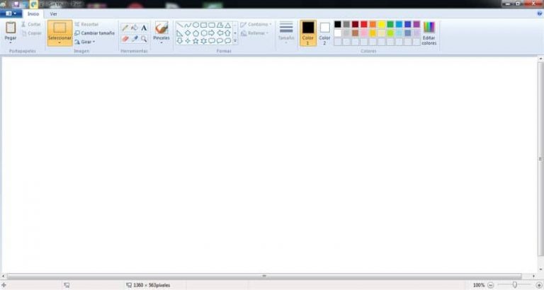
Task: Click the zoom in plus button
Action: tap(539, 285)
